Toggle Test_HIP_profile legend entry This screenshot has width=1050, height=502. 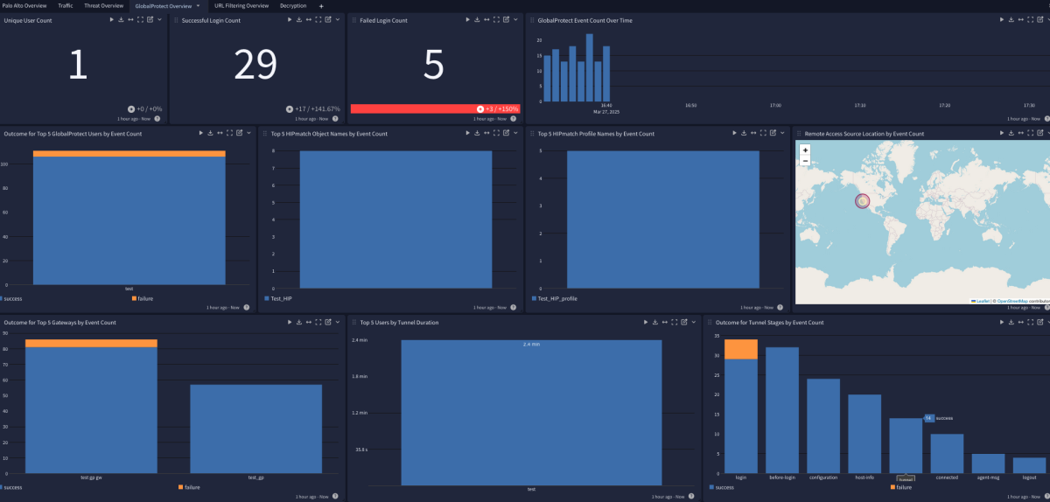click(x=554, y=298)
